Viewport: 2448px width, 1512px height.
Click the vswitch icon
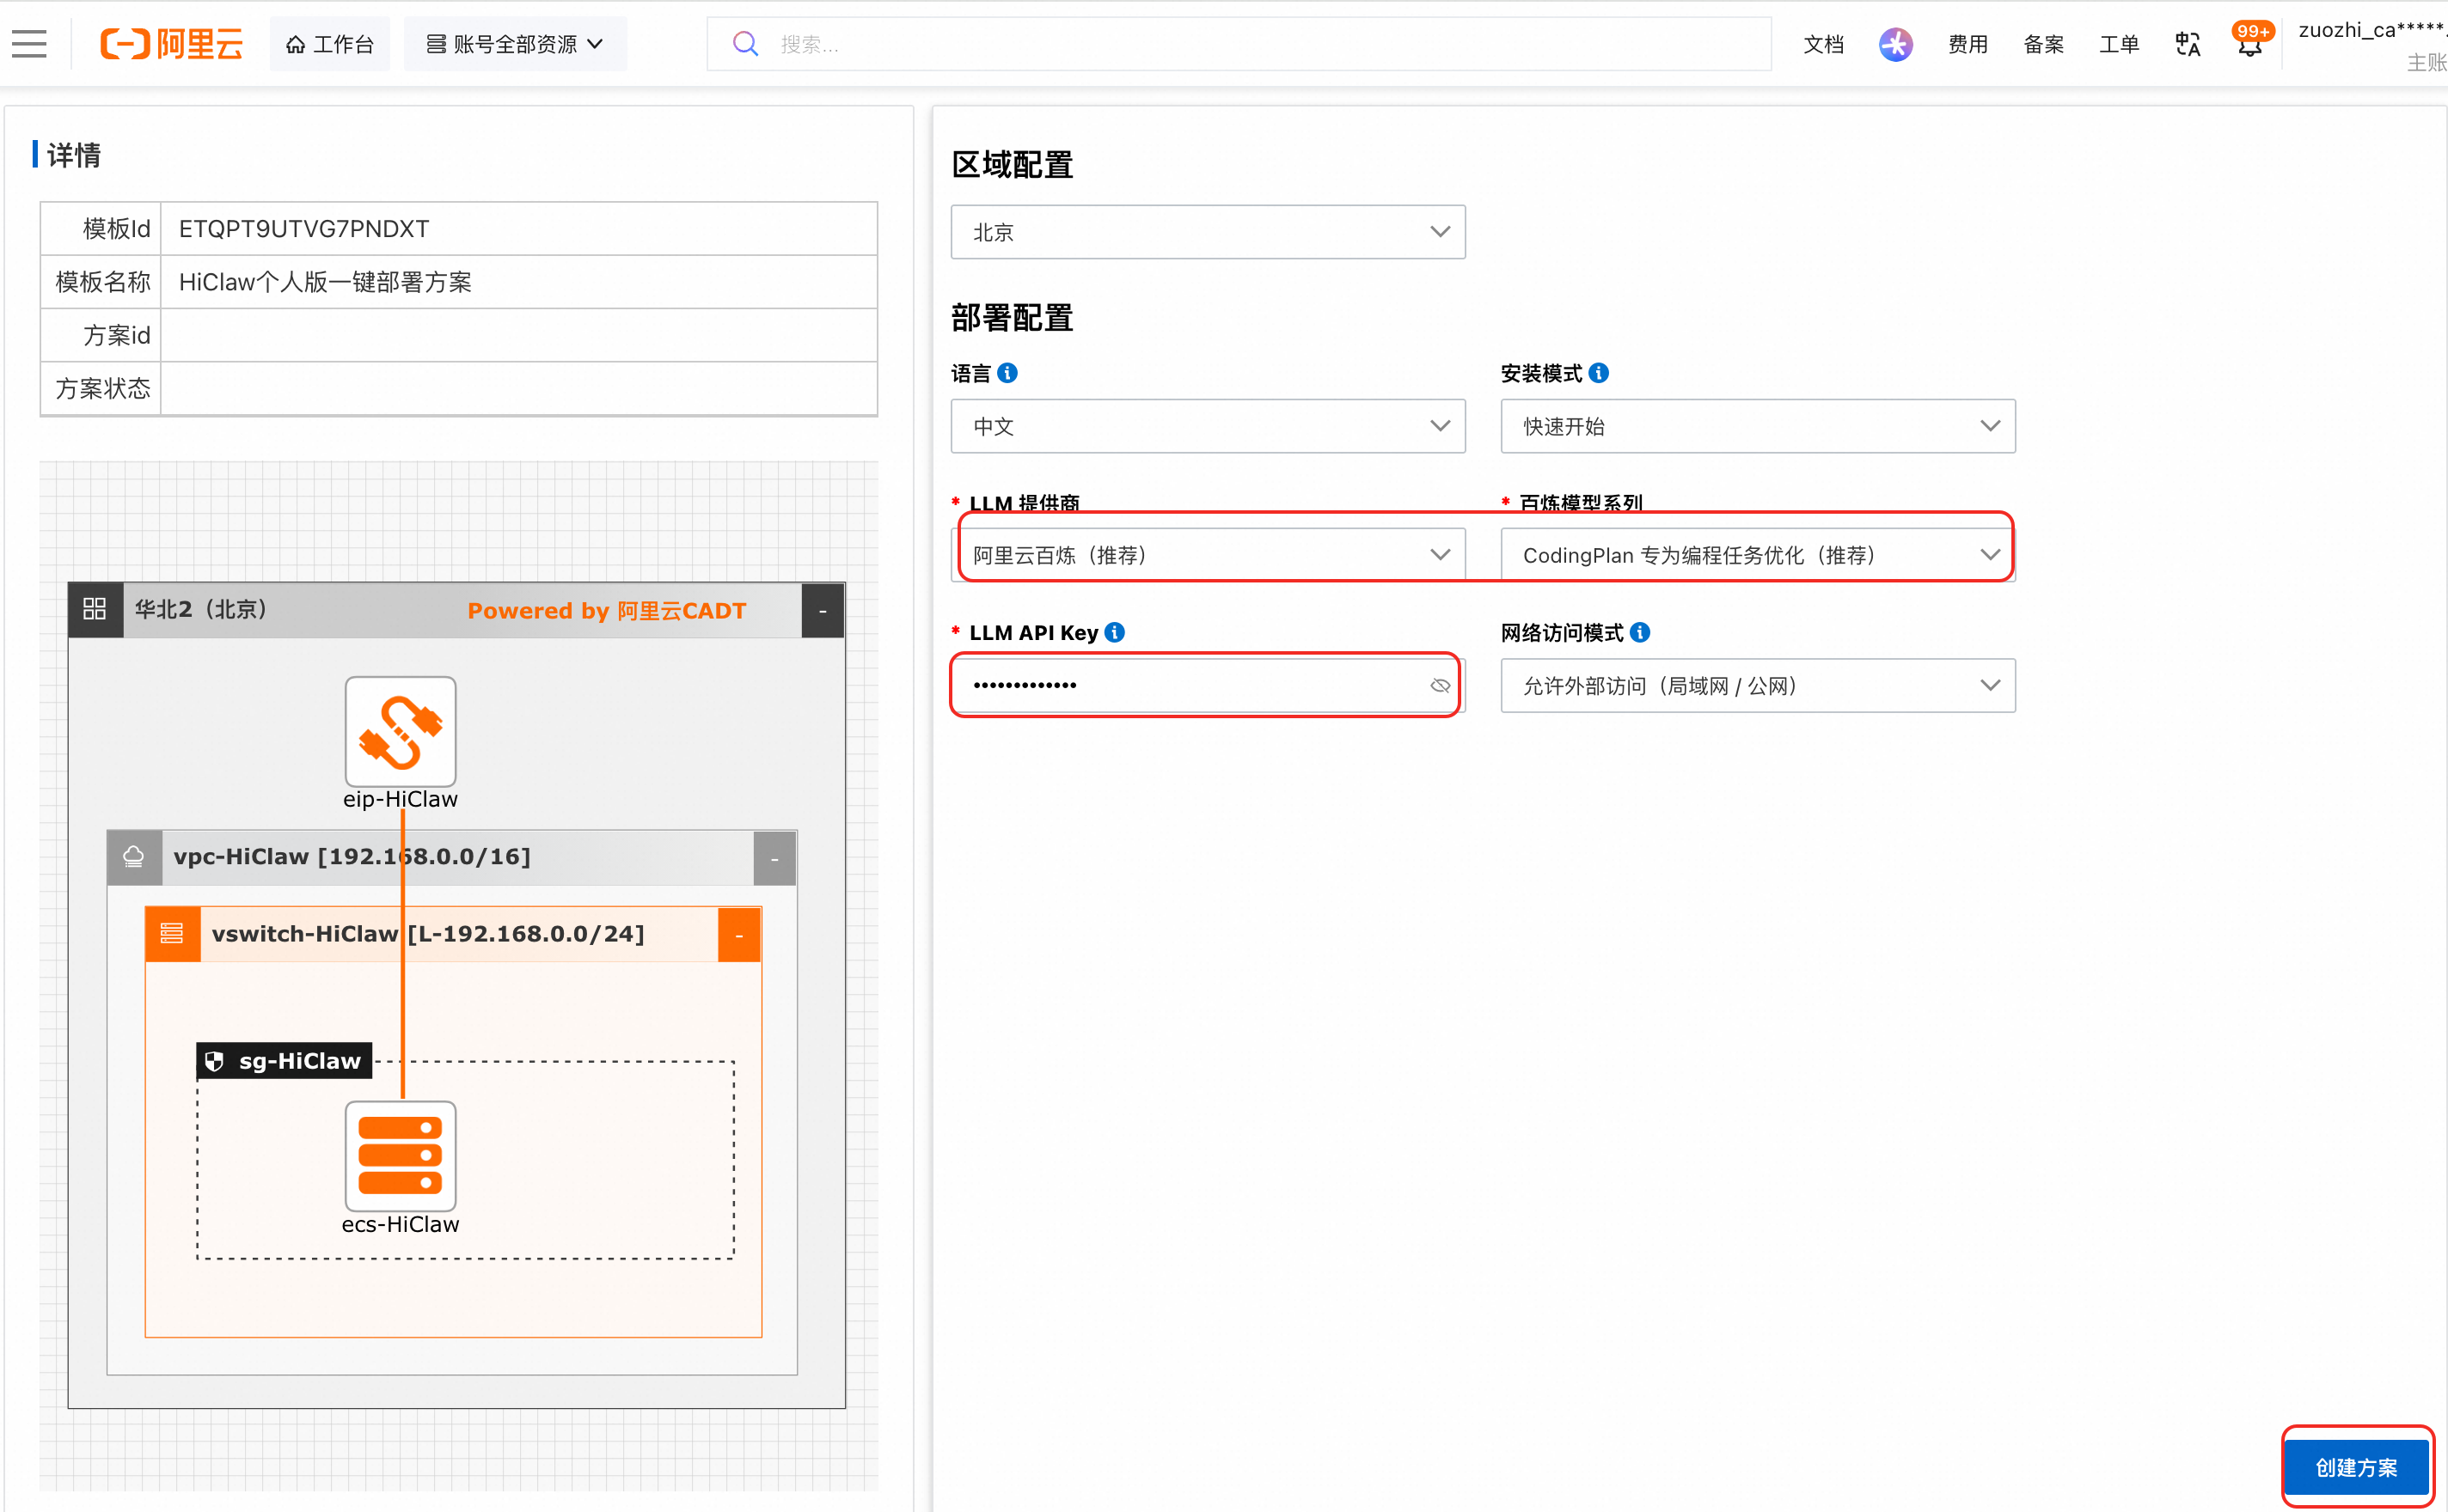tap(172, 934)
